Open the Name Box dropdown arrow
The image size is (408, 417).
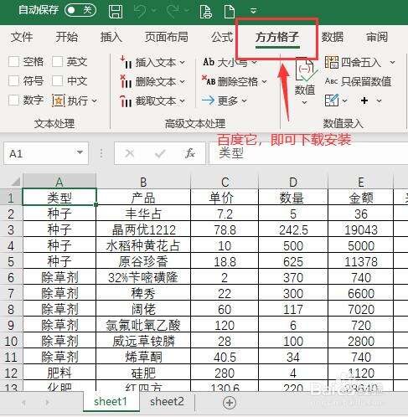click(x=80, y=152)
